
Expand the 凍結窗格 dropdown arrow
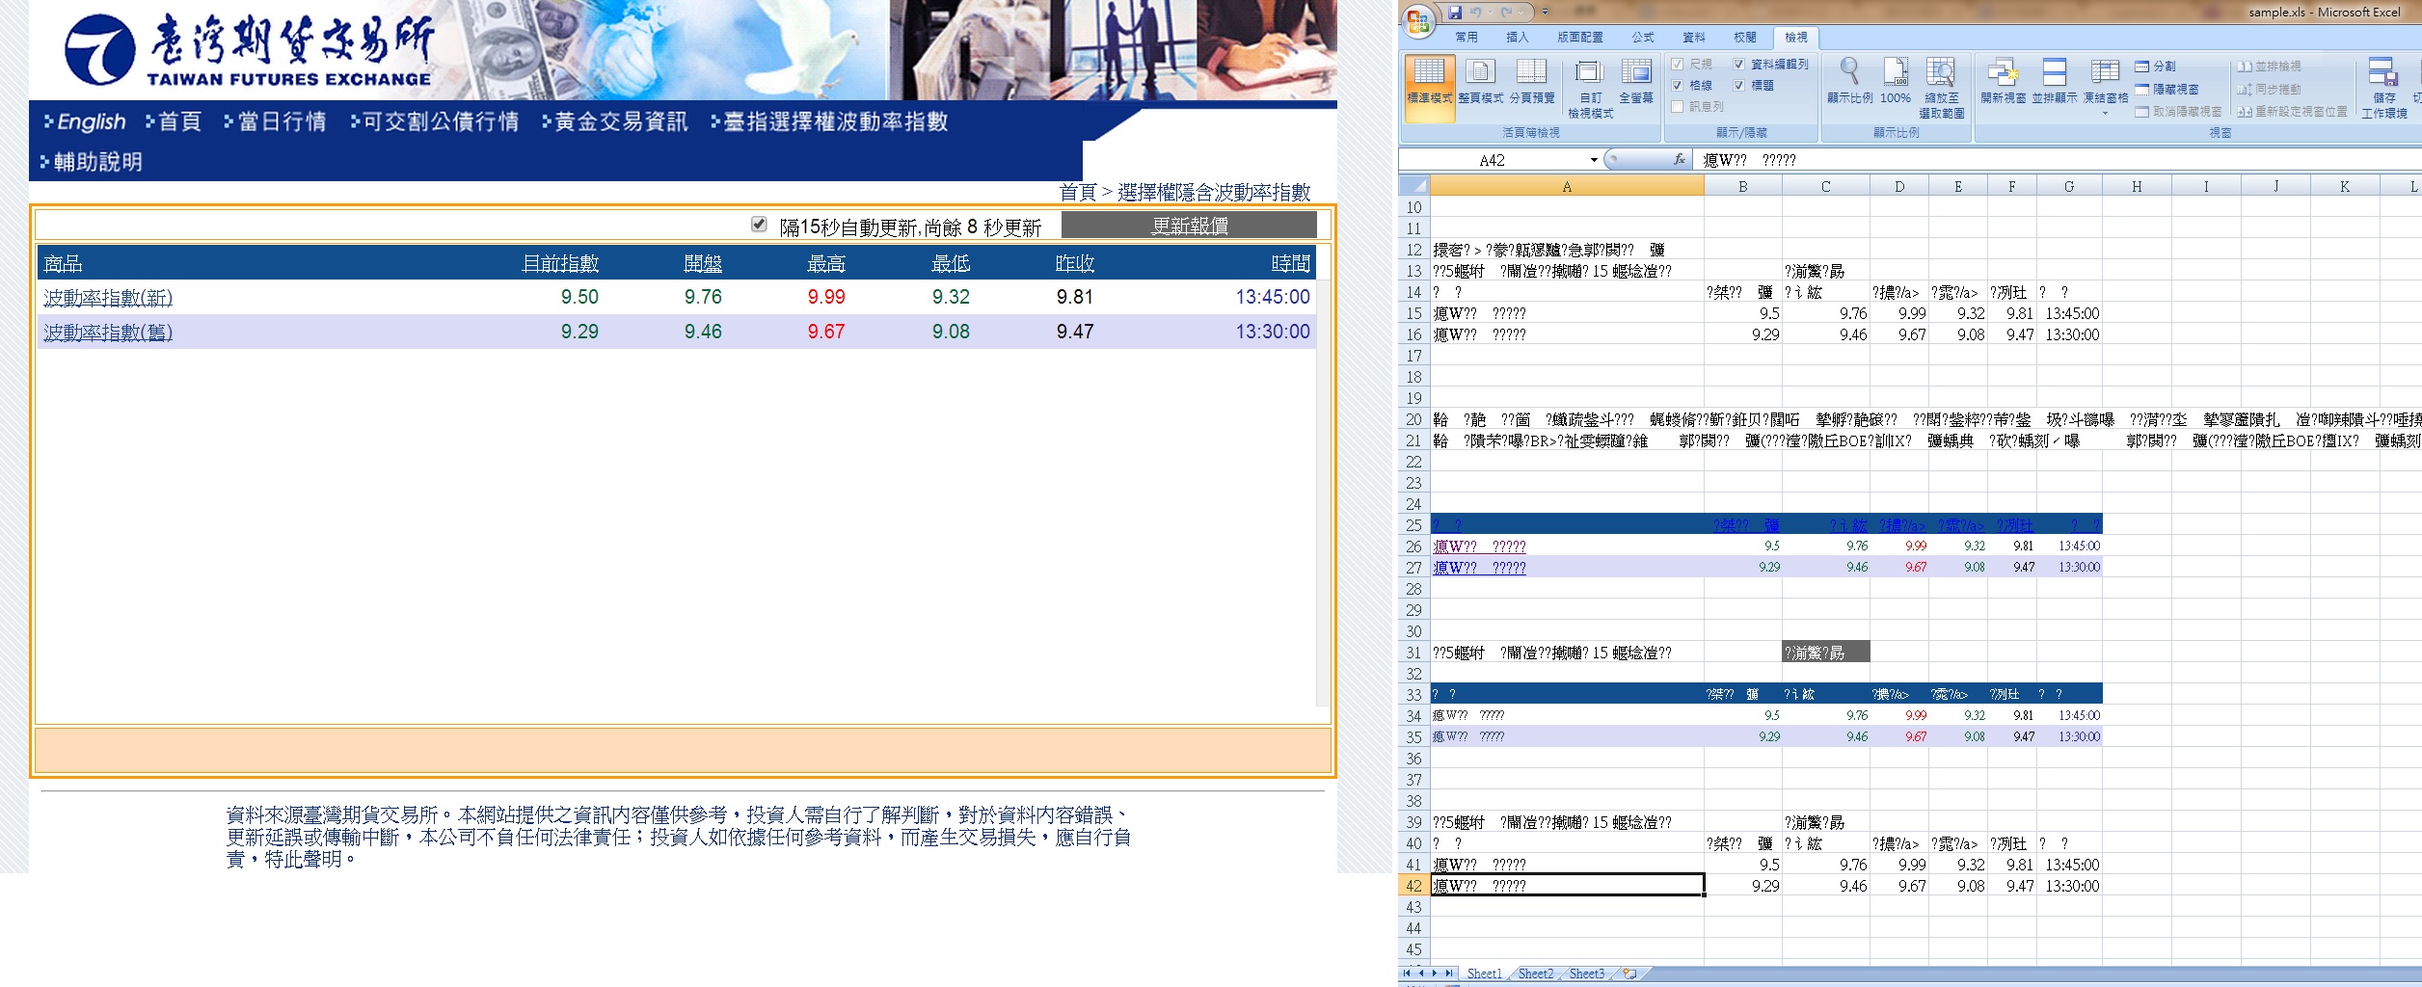click(2105, 114)
